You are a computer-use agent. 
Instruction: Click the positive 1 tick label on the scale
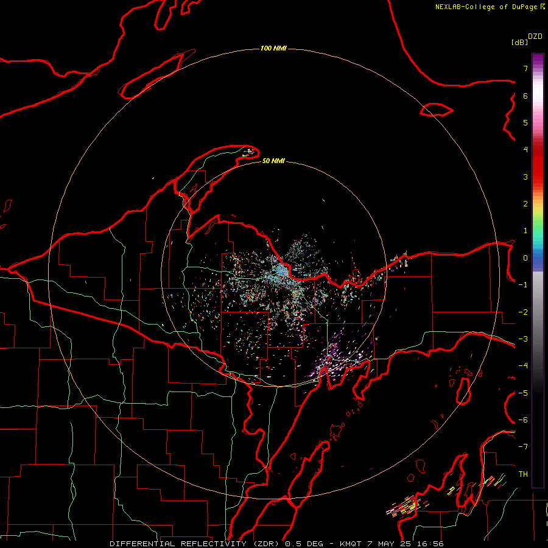point(525,231)
